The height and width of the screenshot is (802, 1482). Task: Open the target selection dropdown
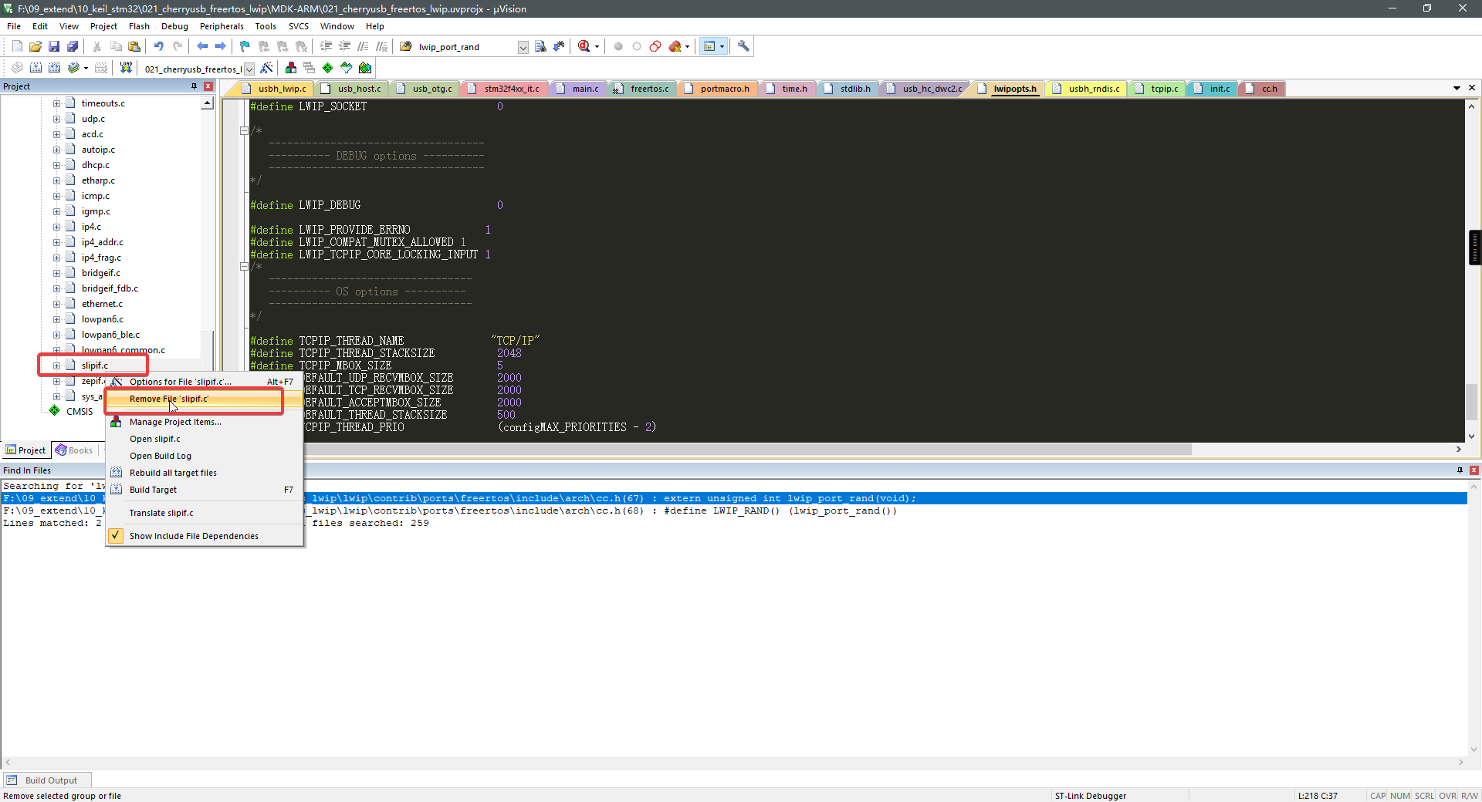click(x=249, y=69)
